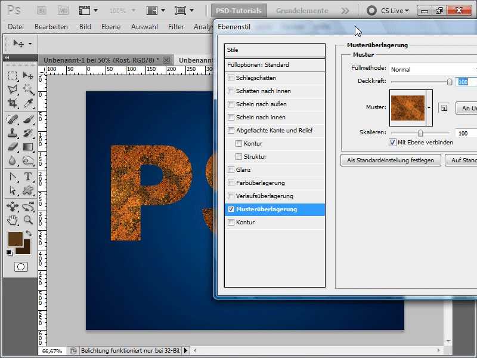Open the pattern picker dropdown arrow
This screenshot has height=358, width=477.
(x=429, y=108)
